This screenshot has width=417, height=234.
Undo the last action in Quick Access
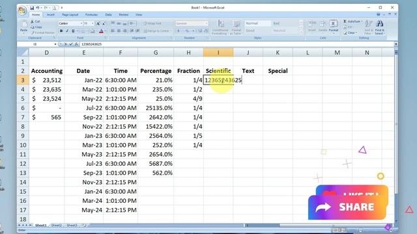pos(38,8)
